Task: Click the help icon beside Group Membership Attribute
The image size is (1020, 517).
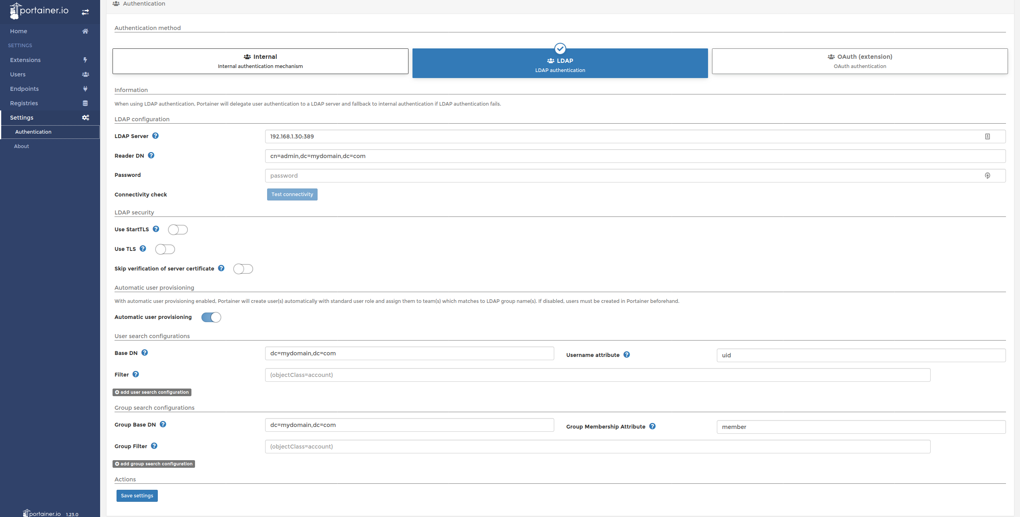Action: point(653,426)
